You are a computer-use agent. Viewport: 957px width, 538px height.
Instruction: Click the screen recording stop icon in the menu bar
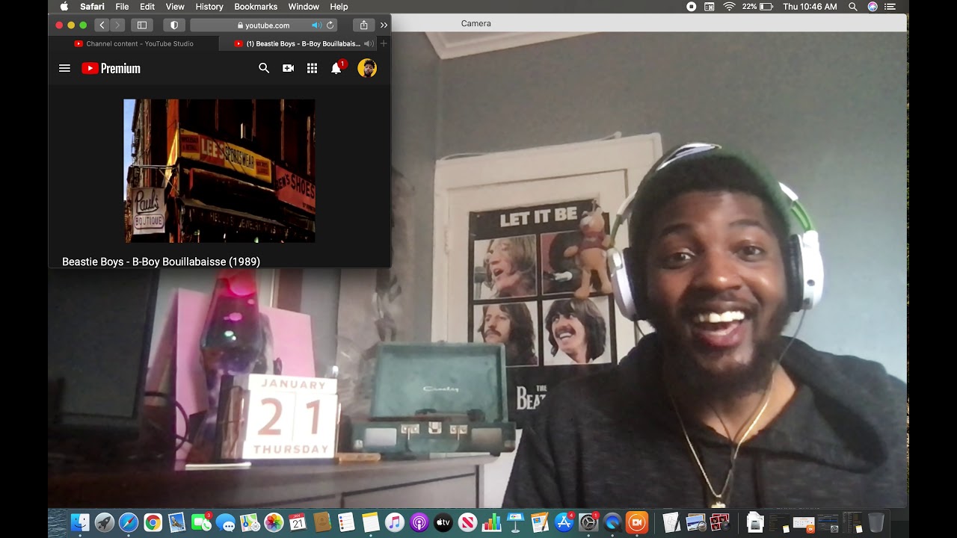[x=691, y=7]
